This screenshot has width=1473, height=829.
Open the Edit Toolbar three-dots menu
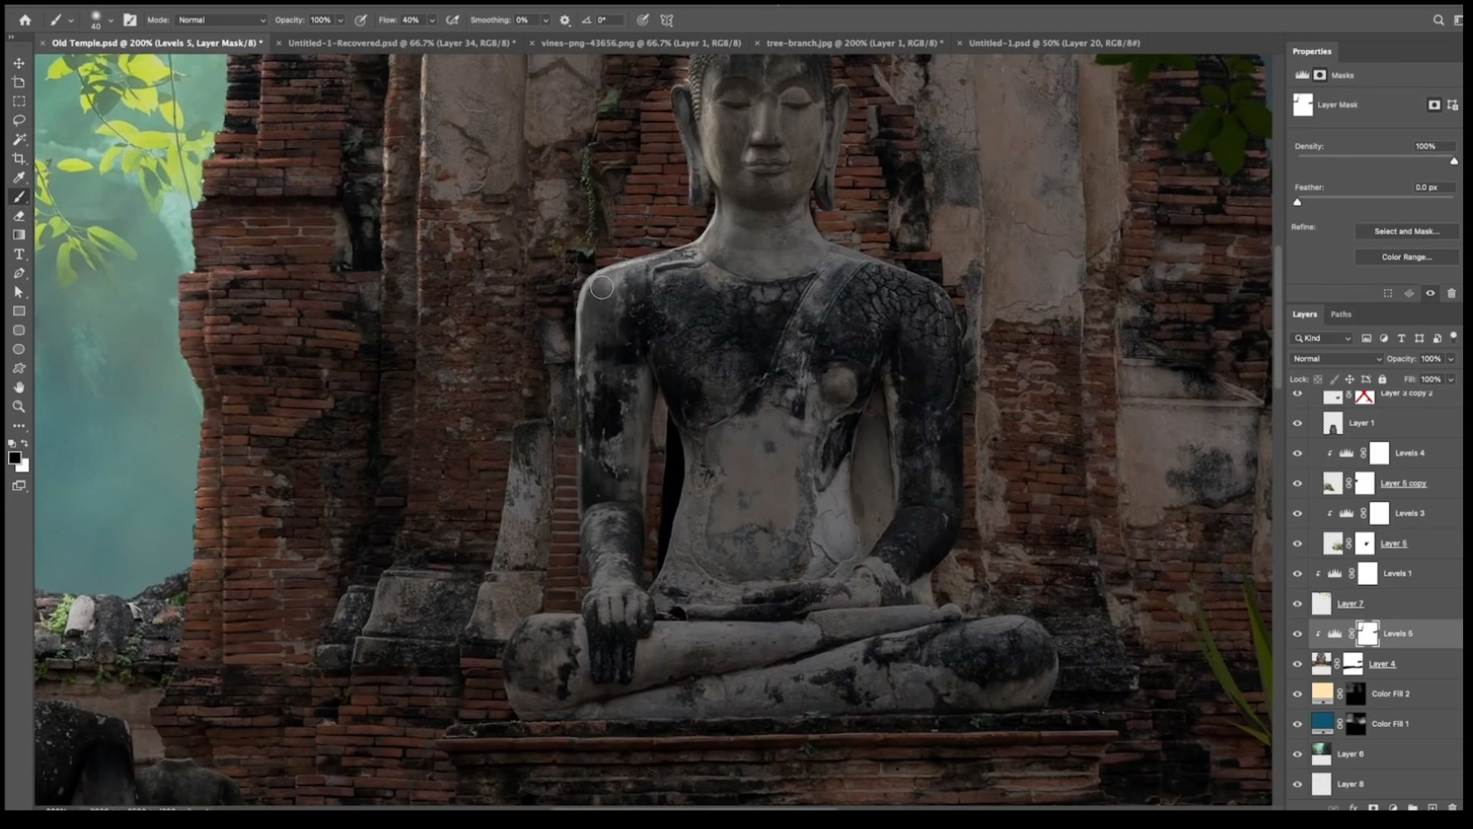(x=19, y=426)
